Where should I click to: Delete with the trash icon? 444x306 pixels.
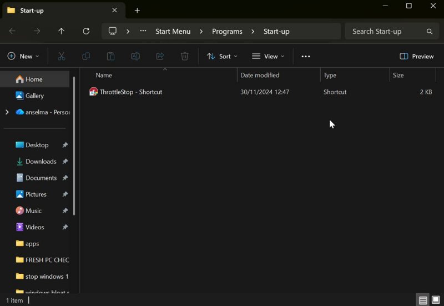185,57
